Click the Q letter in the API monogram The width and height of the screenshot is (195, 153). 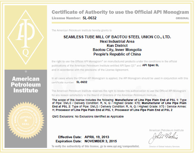[26, 53]
